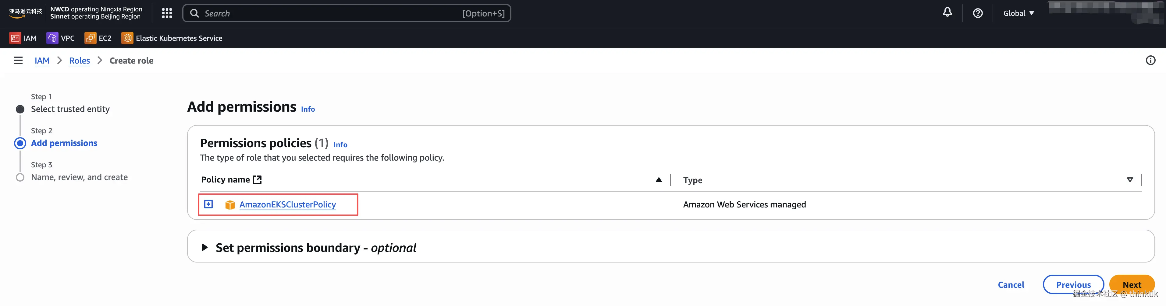Screen dimensions: 1166x306
Task: Click the IAM service shortcut icon
Action: tap(15, 38)
